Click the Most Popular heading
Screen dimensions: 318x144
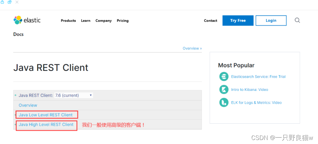(x=236, y=65)
